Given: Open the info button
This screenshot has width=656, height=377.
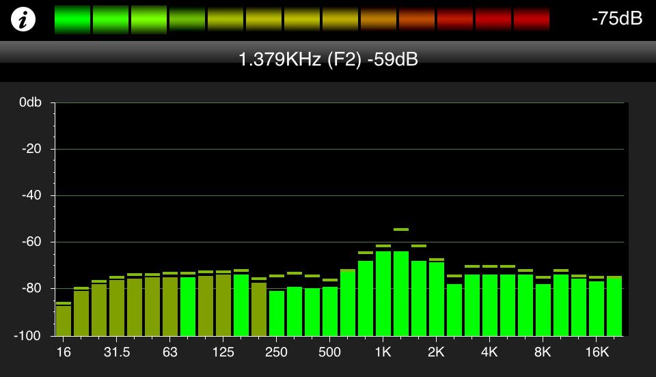Looking at the screenshot, I should point(23,19).
